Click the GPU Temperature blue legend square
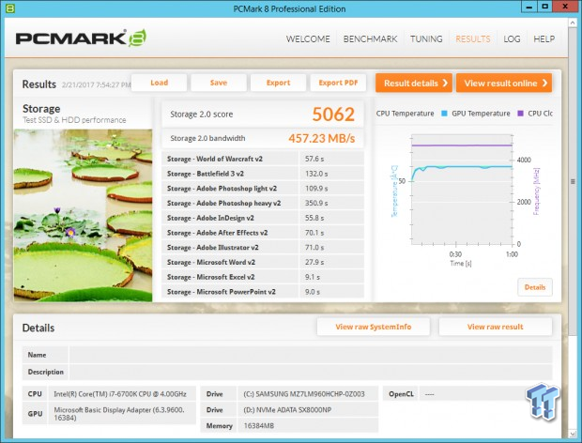 coord(447,114)
